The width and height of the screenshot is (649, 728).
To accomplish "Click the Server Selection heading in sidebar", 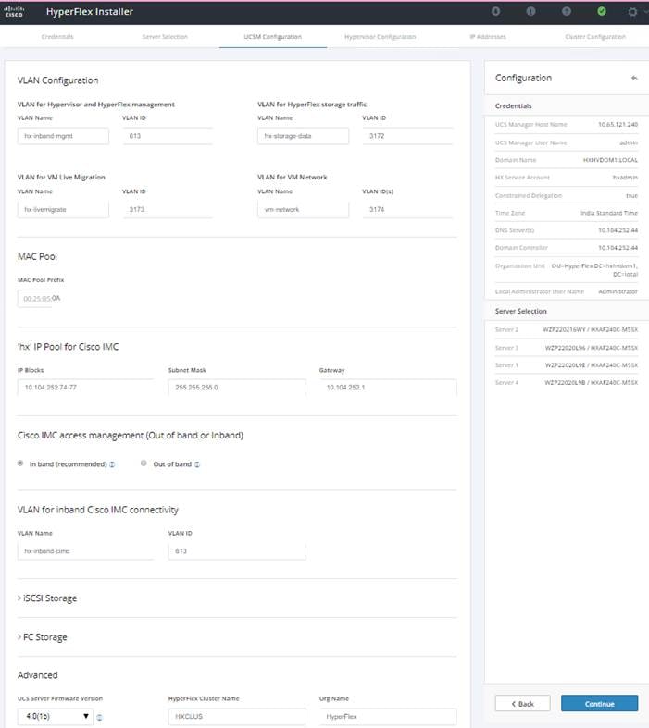I will [521, 311].
